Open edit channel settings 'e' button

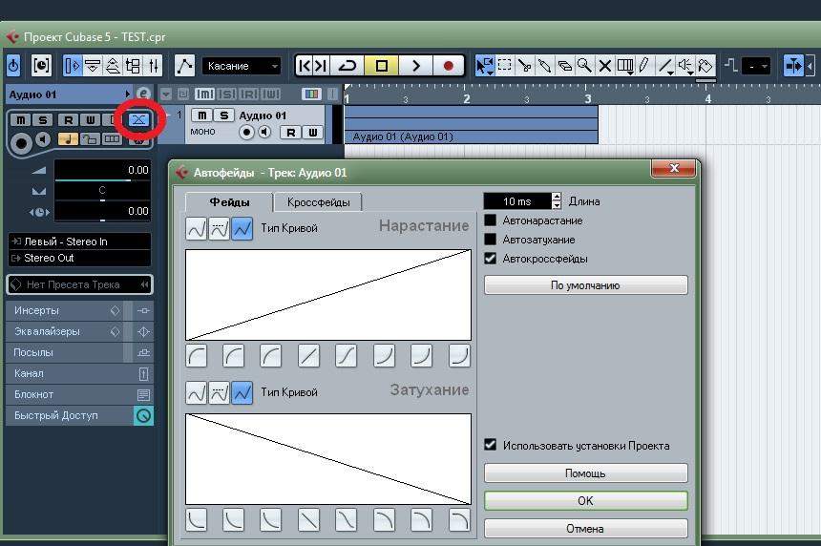coord(143,94)
